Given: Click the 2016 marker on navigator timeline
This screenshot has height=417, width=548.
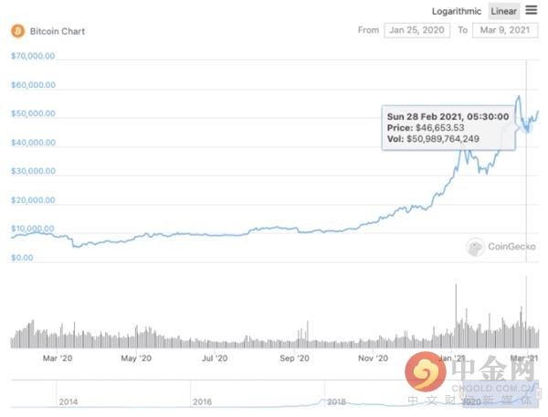Looking at the screenshot, I should point(202,401).
